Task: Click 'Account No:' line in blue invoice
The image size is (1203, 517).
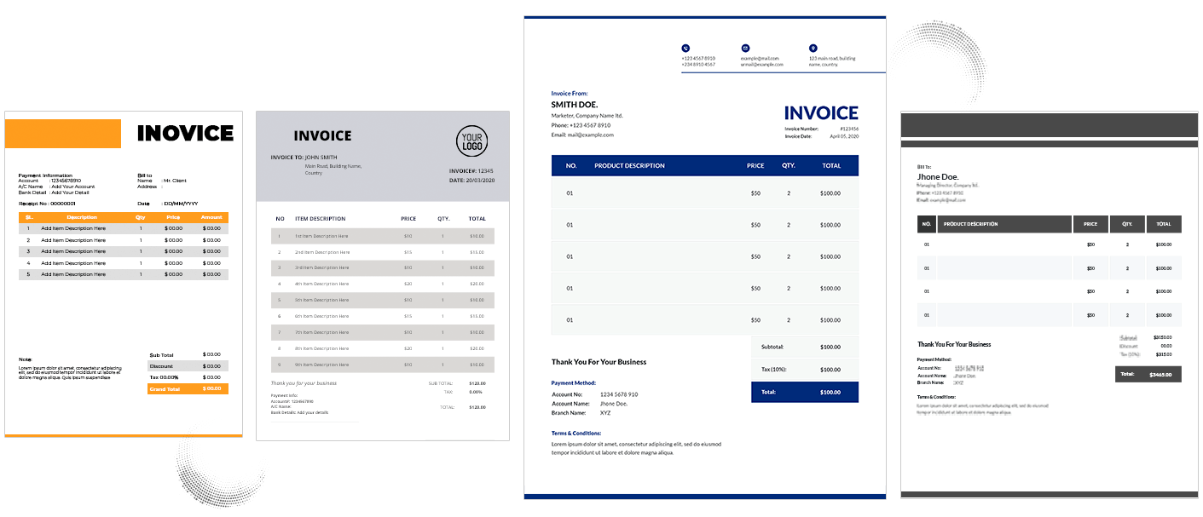Action: [594, 394]
